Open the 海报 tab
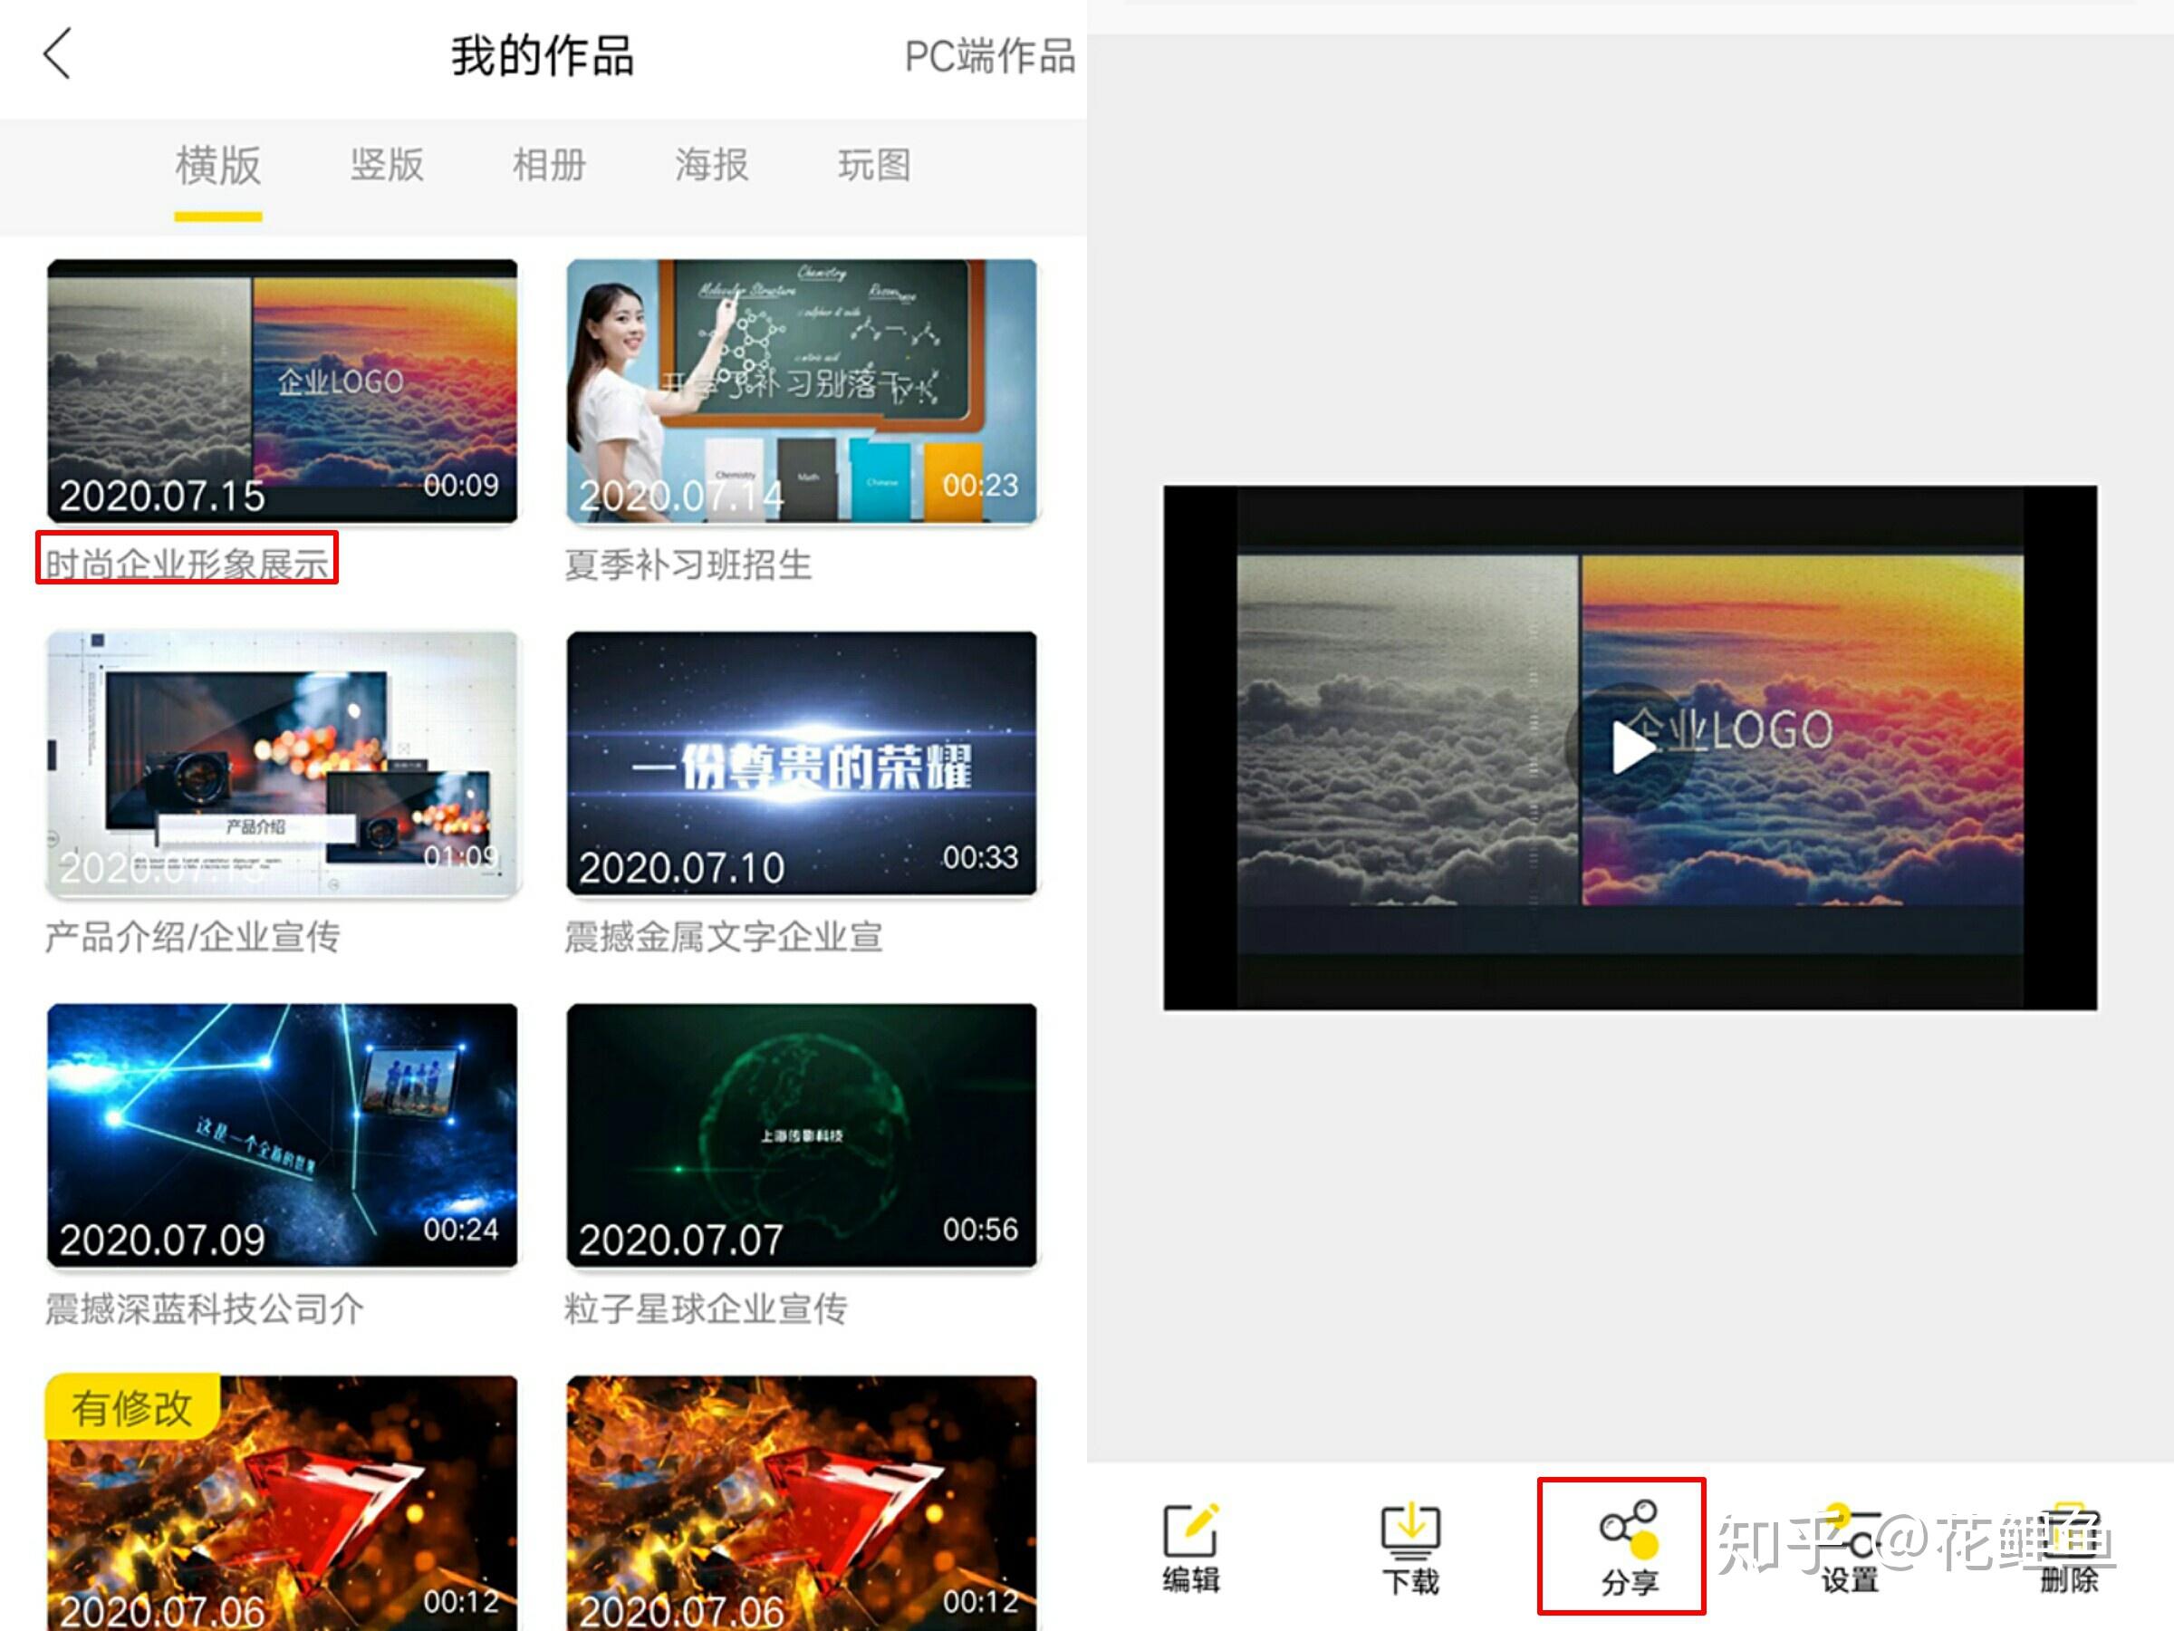 coord(712,165)
